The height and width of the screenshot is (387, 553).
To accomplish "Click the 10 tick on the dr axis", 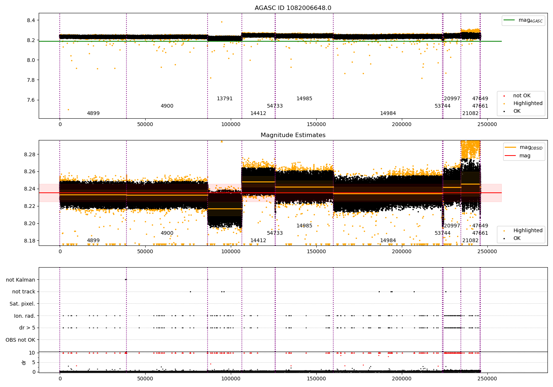I will [x=32, y=353].
